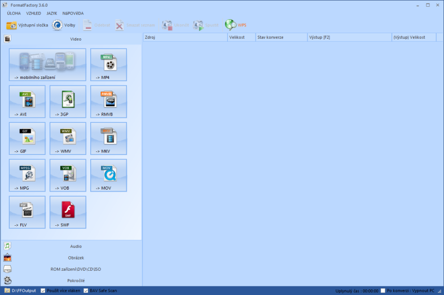The height and width of the screenshot is (295, 444).
Task: Enable Po konverzi: Vypnout PC checkbox
Action: pyautogui.click(x=383, y=290)
